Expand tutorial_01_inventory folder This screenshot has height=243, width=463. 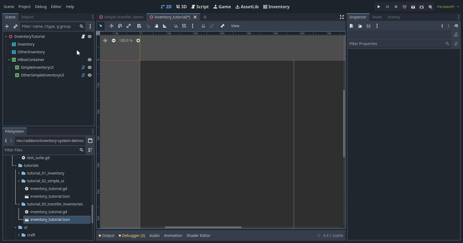click(x=19, y=173)
